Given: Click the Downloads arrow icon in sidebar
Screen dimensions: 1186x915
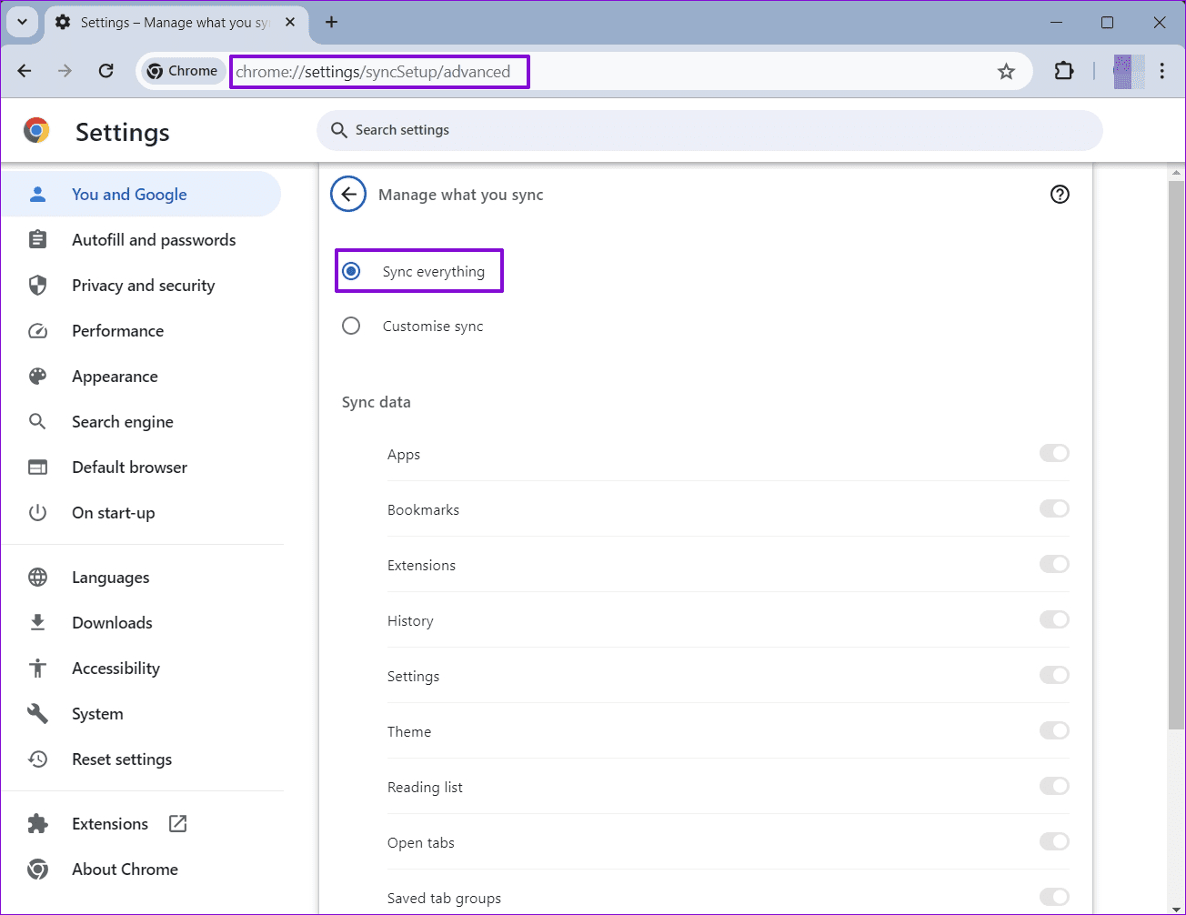Looking at the screenshot, I should click(37, 622).
